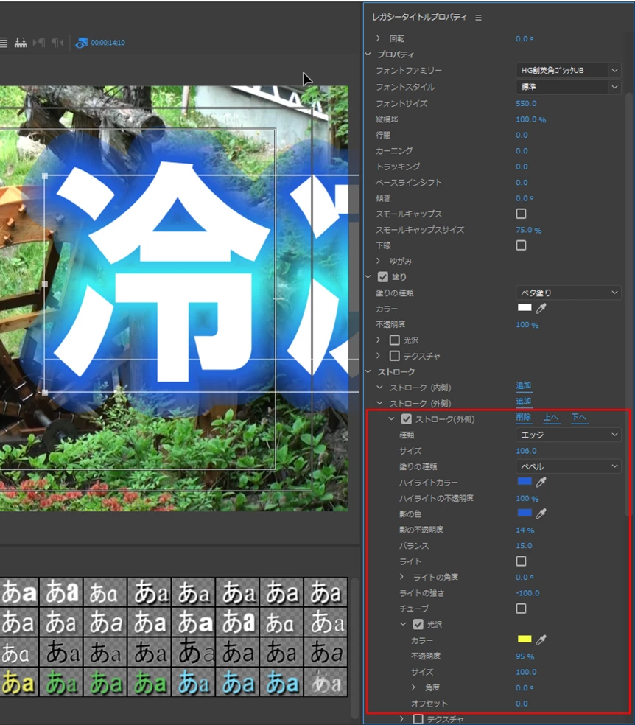Expand the ゆがみ section

378,262
